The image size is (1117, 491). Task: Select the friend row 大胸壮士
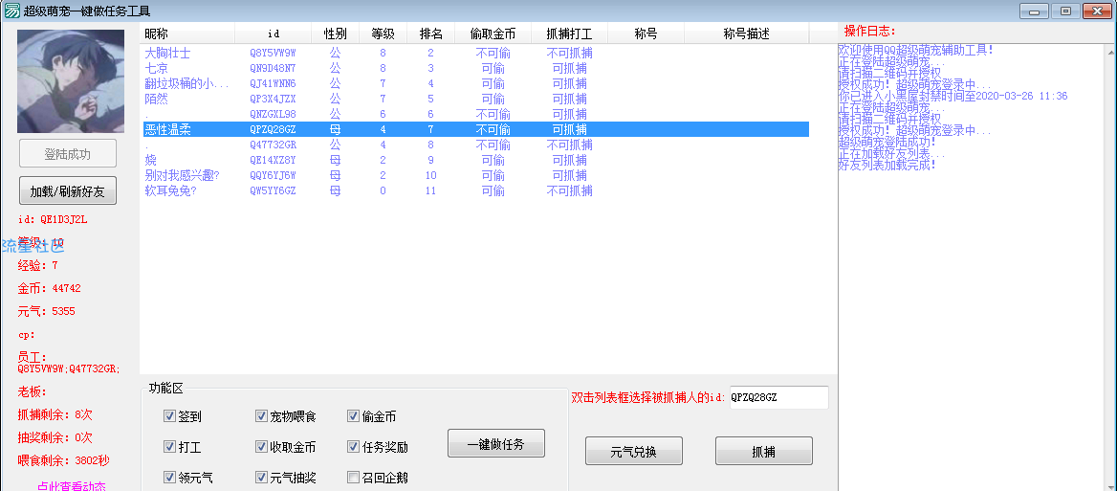167,54
